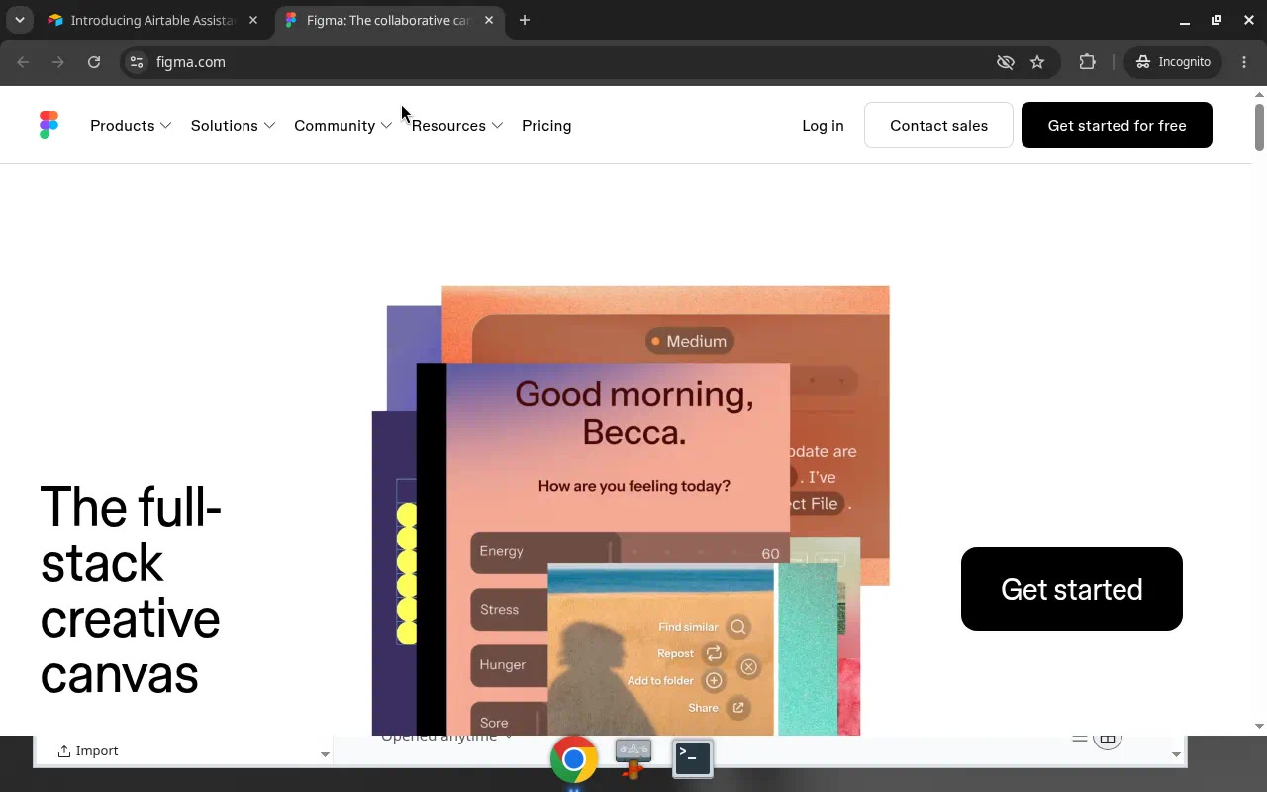This screenshot has width=1267, height=792.
Task: Click Get started for free button
Action: click(x=1117, y=125)
